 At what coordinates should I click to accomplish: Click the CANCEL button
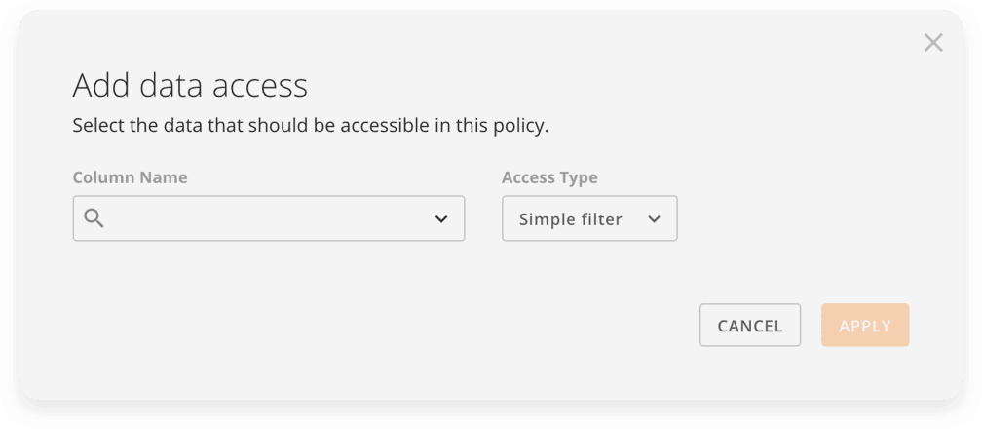tap(750, 325)
